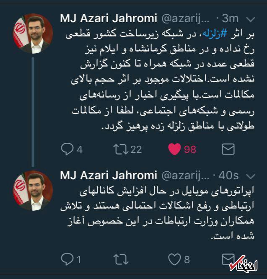Image resolution: width=267 pixels, height=279 pixels.
Task: Share first tweet via direct message envelope
Action: pyautogui.click(x=228, y=149)
